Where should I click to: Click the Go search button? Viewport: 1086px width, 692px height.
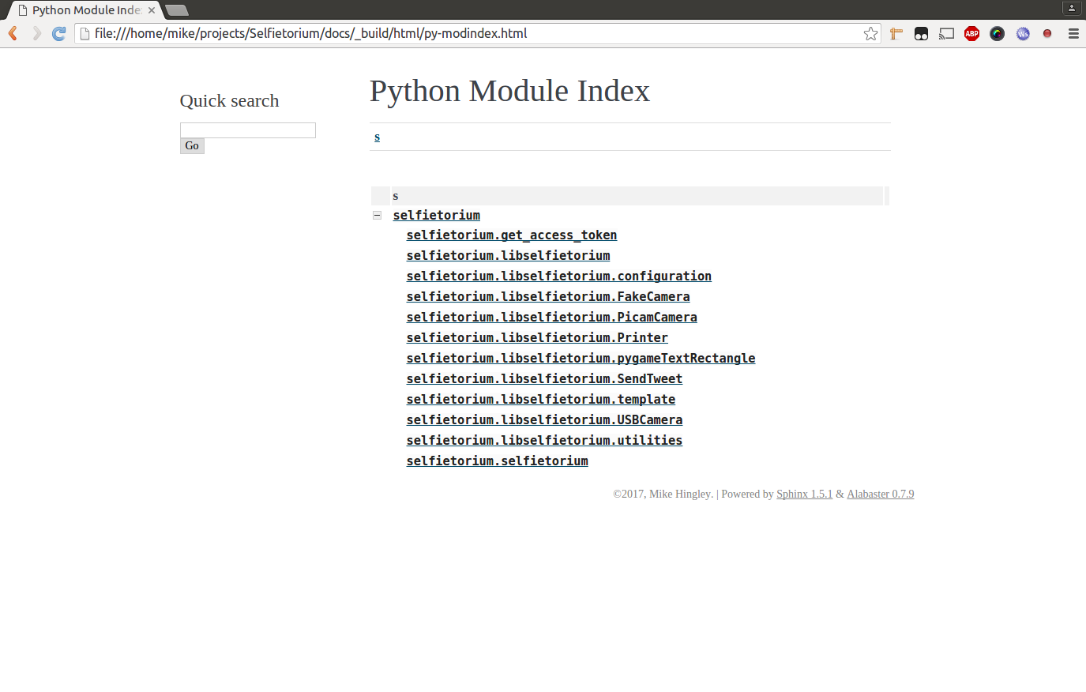coord(192,146)
